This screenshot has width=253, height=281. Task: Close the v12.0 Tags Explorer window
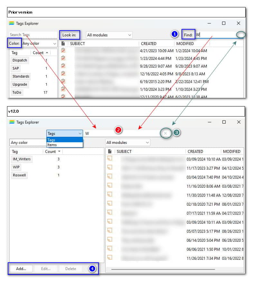click(239, 122)
